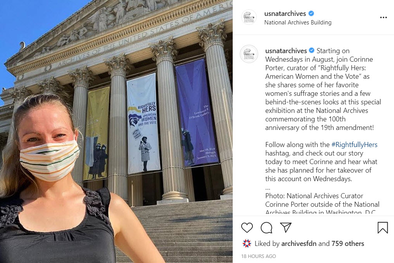The width and height of the screenshot is (394, 263).
Task: Click usnatarchives username in the caption
Action: click(x=286, y=51)
